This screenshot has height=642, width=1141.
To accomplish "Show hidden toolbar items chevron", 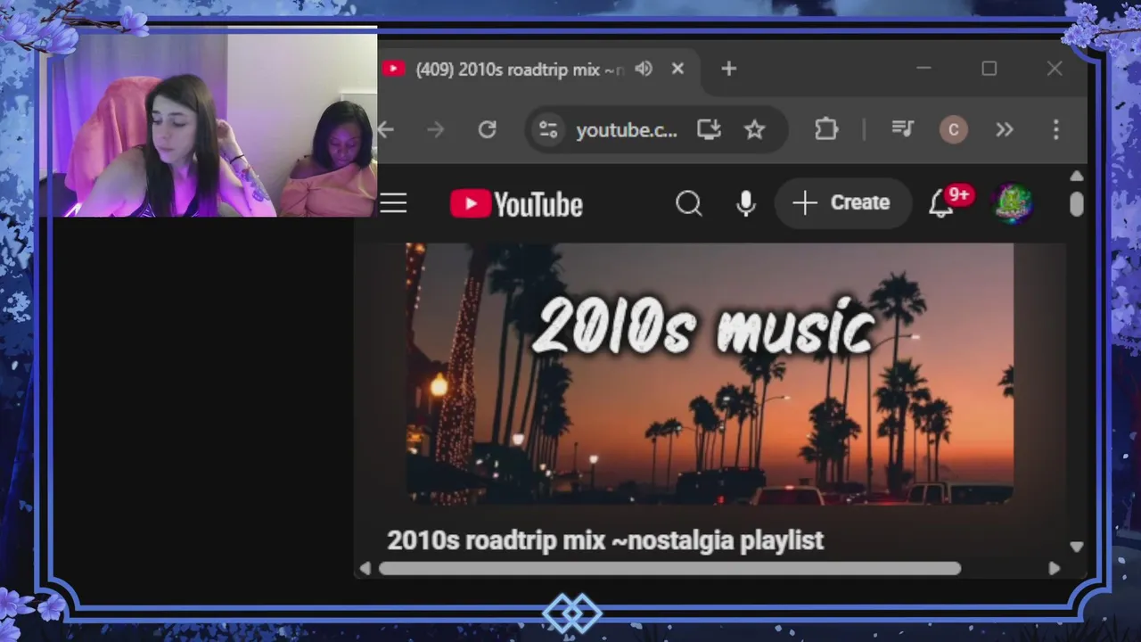I will (1005, 130).
